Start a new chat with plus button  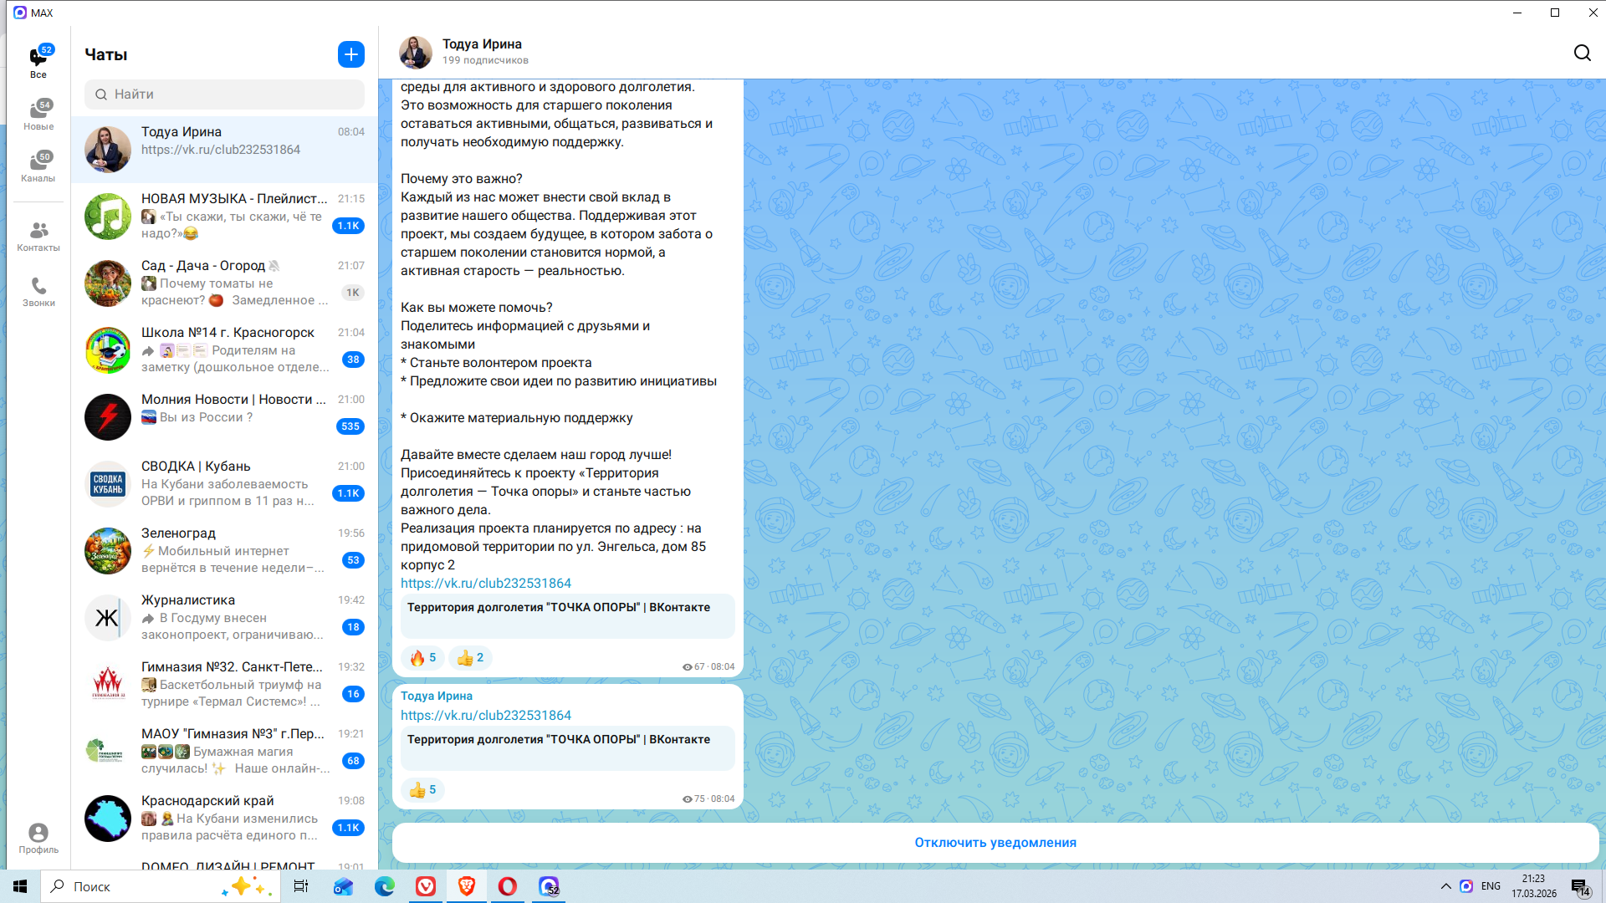[351, 54]
